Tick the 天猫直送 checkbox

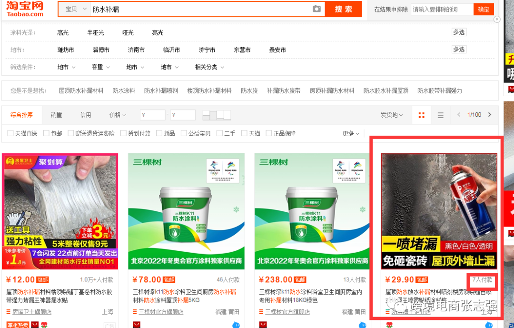(10, 133)
